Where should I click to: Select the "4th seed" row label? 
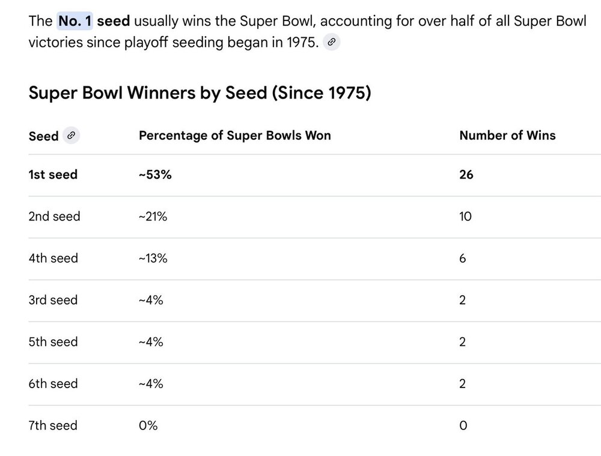[53, 258]
